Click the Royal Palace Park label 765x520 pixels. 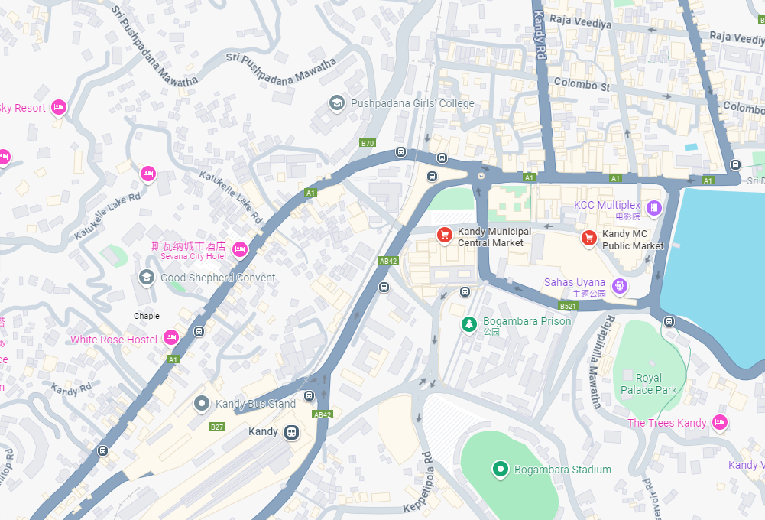648,384
